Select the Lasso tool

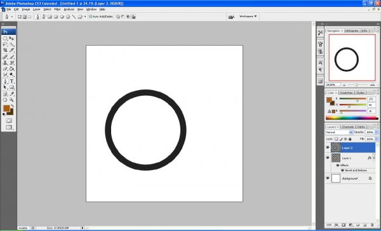pyautogui.click(x=5, y=44)
